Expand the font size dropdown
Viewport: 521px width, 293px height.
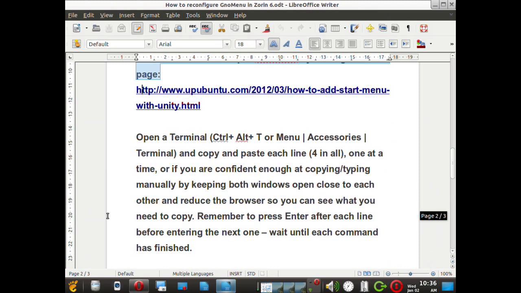click(260, 44)
